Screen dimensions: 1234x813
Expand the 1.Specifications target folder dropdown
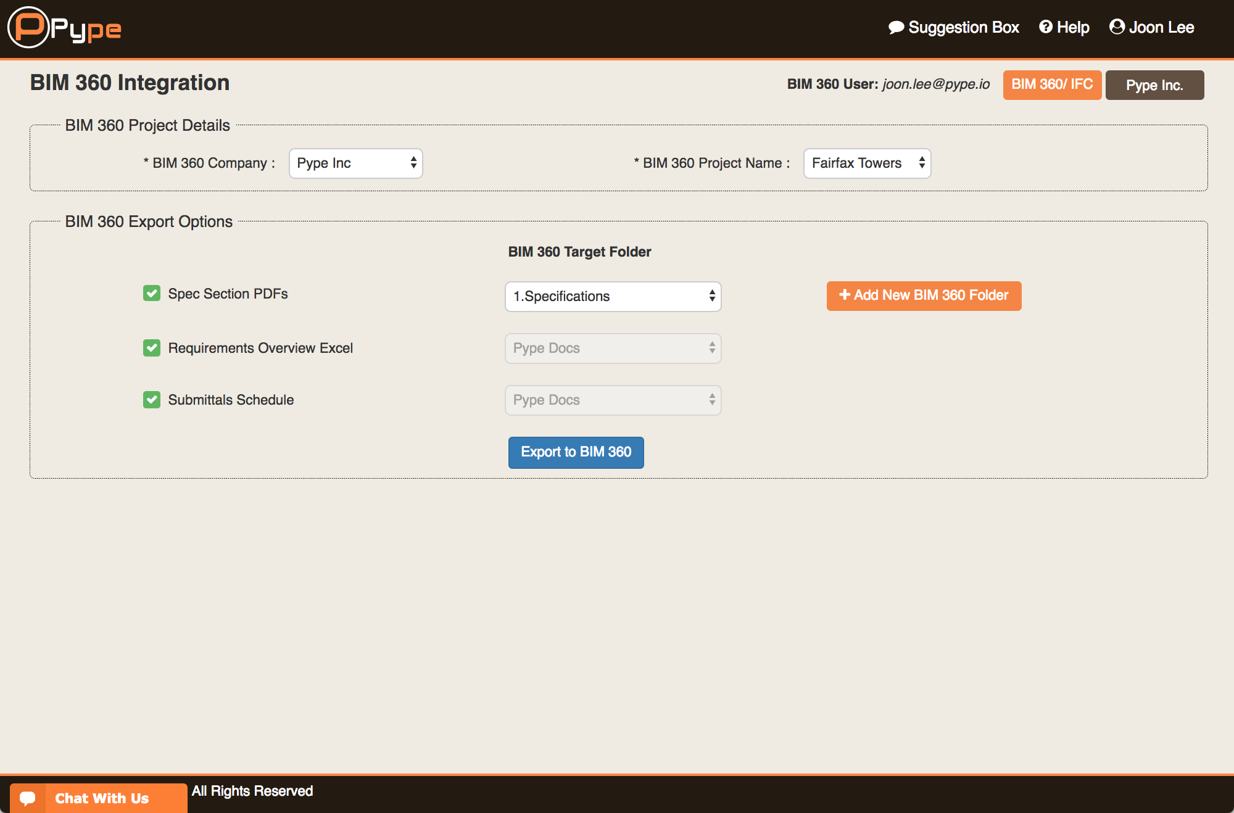(x=613, y=297)
